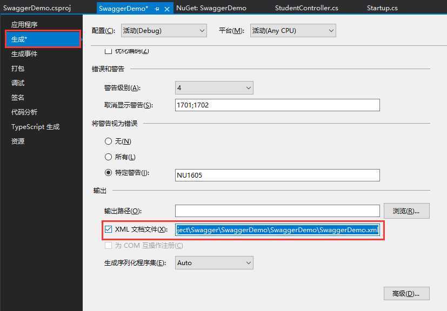Screen dimensions: 447x311
Task: Open the NuGet: SwaggerDemo tab
Action: [211, 8]
